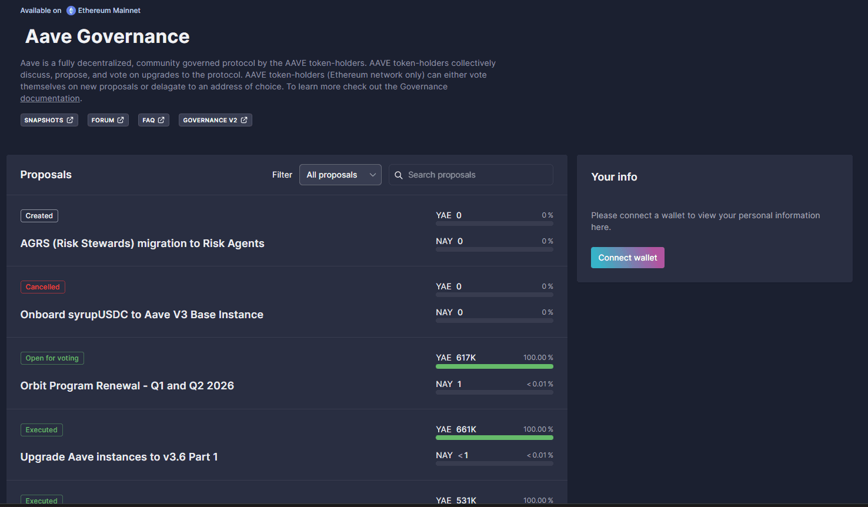Image resolution: width=868 pixels, height=507 pixels.
Task: Click external link icon on GOVERNANCE V2
Action: click(x=244, y=120)
